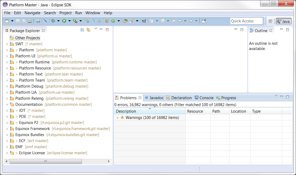Click the Save All icon
The image size is (296, 175).
tap(24, 21)
